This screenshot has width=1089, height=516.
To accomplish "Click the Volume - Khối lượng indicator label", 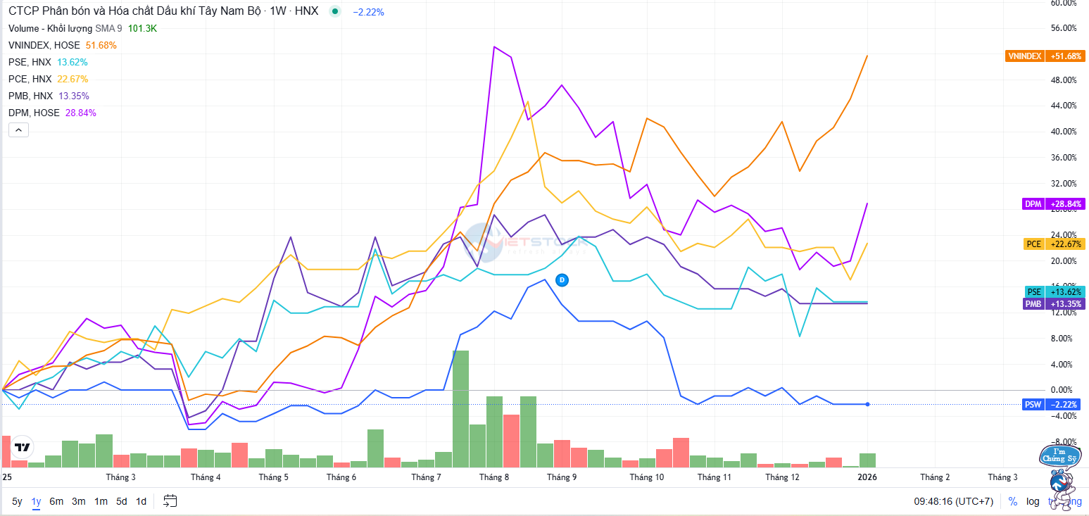I will pos(49,28).
